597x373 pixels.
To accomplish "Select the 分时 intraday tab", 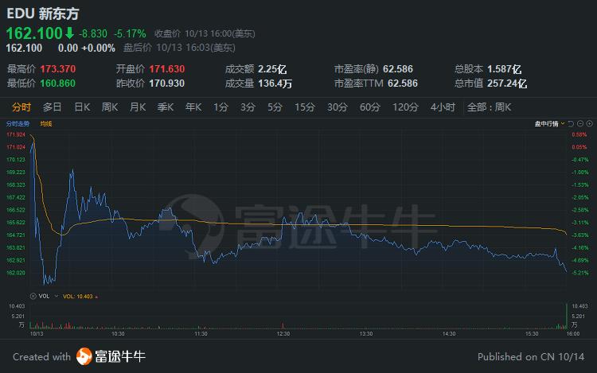I will (21, 107).
